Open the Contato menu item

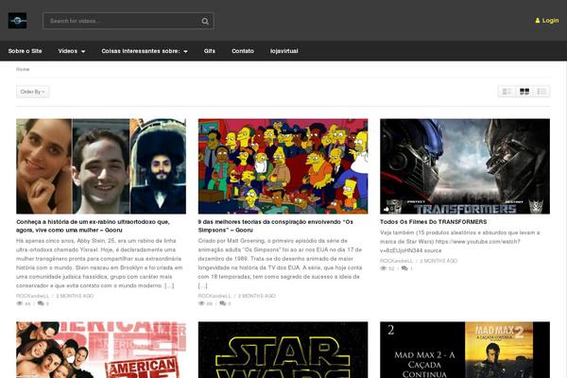point(243,51)
